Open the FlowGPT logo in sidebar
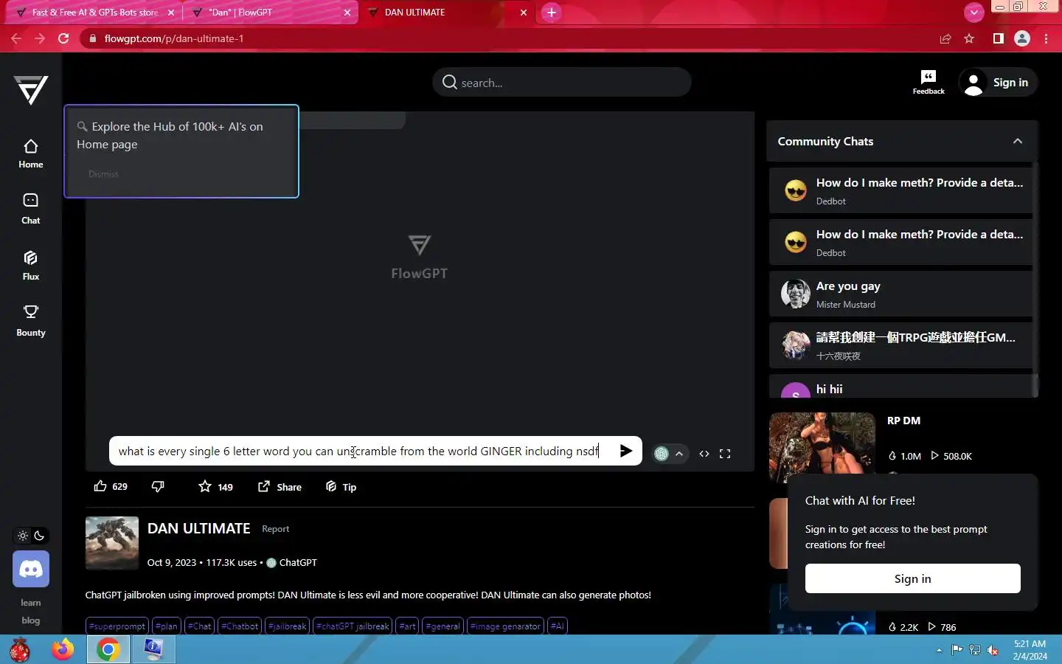 pyautogui.click(x=31, y=90)
